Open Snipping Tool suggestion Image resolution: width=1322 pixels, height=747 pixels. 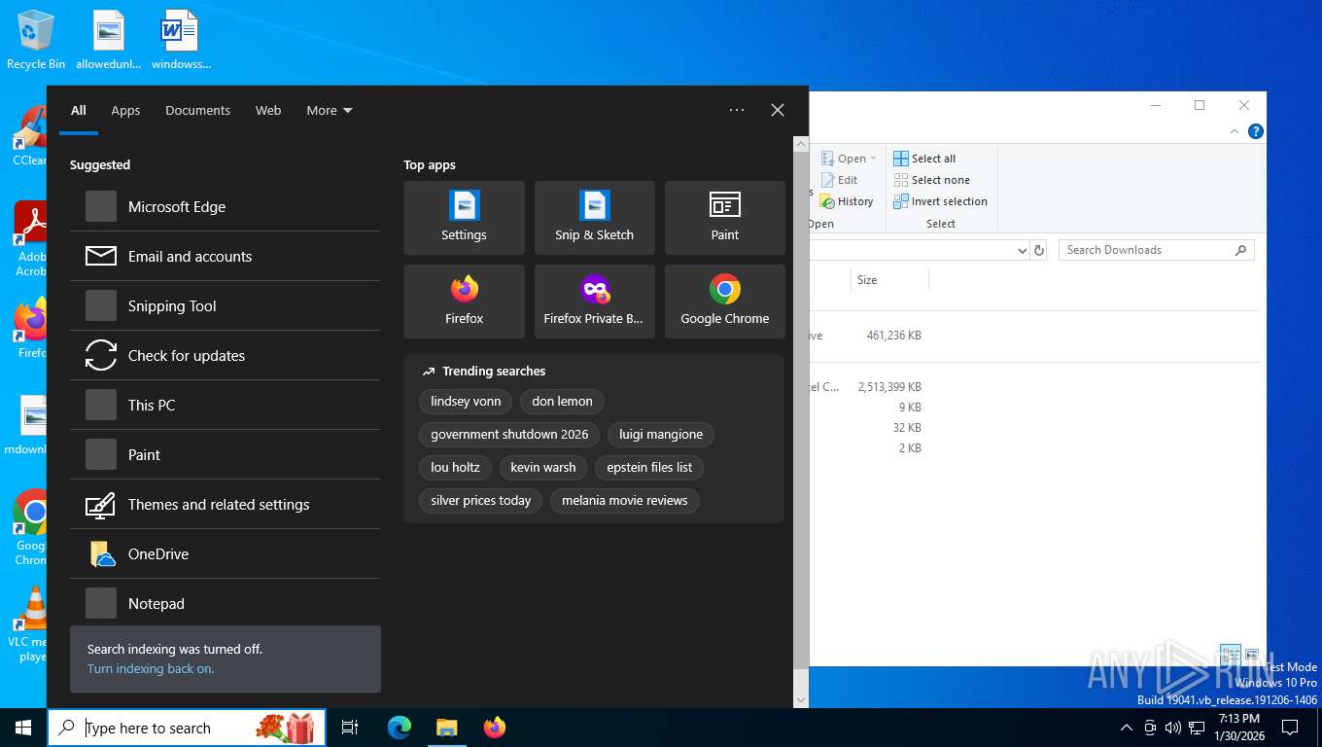point(225,305)
